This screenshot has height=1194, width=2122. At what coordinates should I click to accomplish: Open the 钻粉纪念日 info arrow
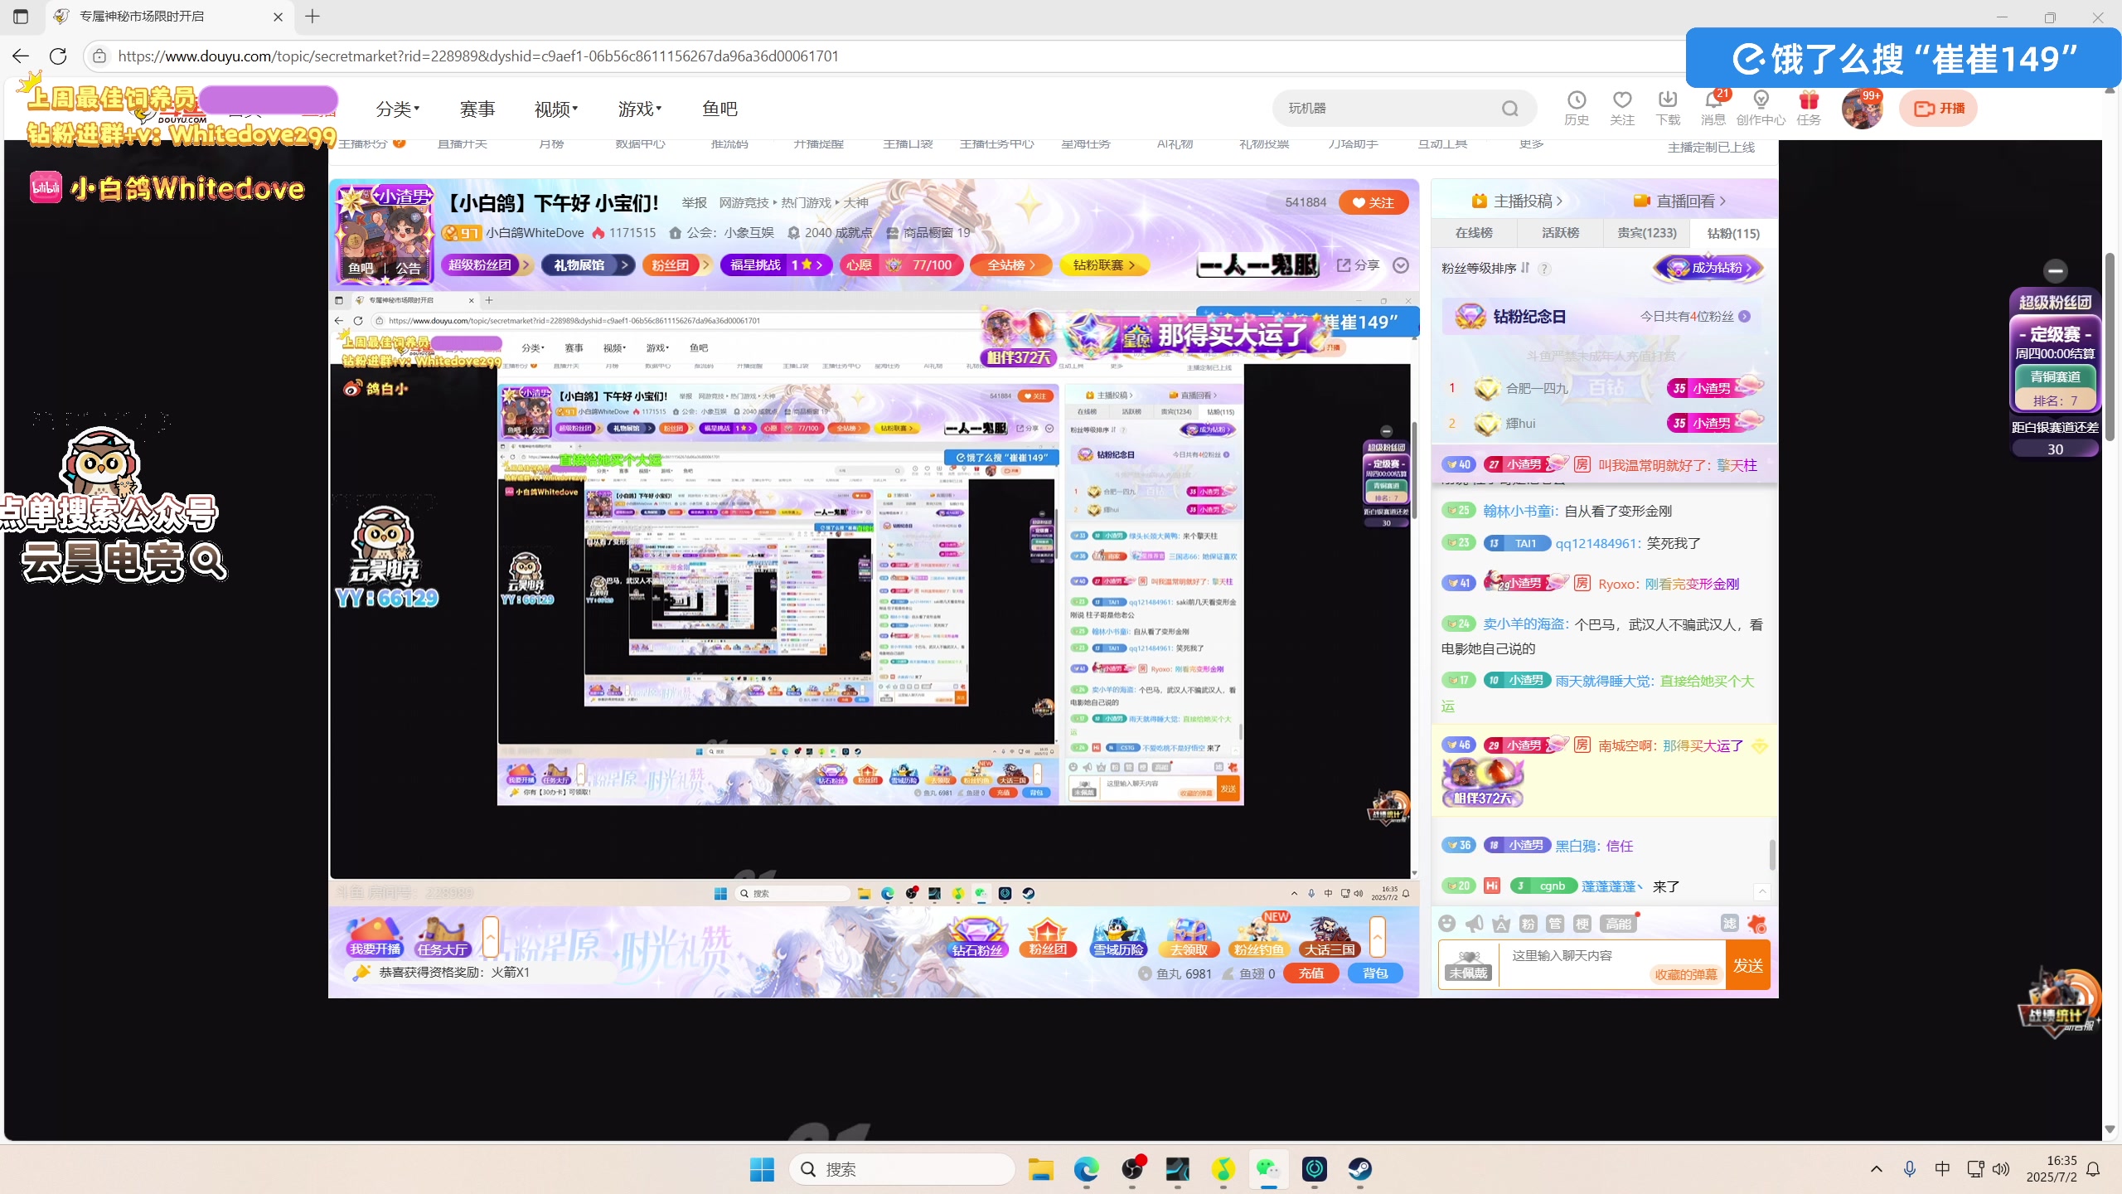(1745, 316)
